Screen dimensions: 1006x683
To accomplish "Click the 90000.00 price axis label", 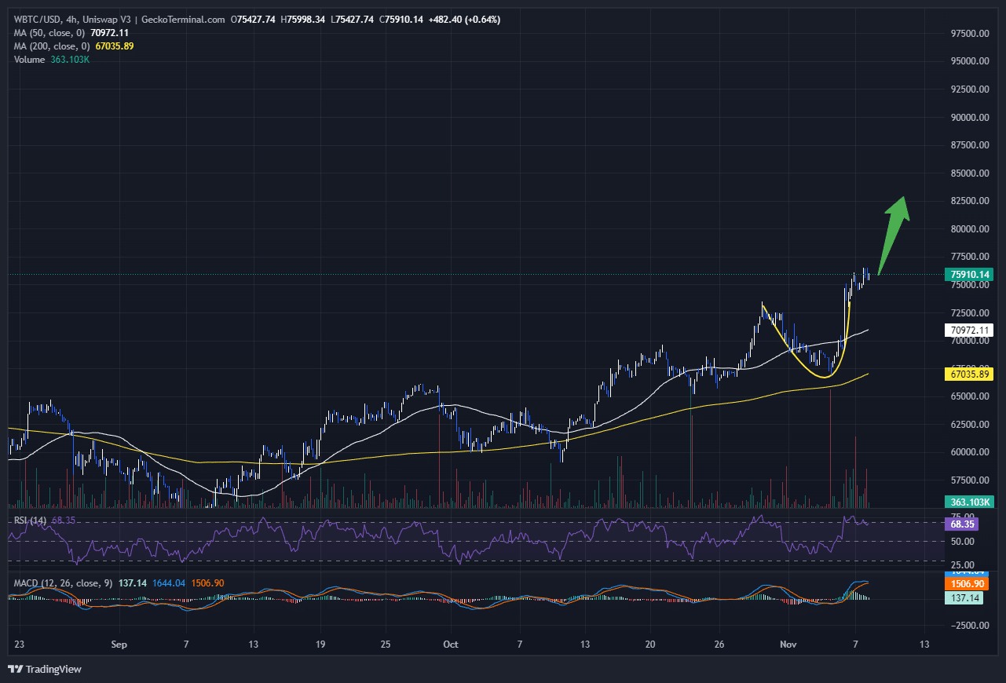I will 969,118.
